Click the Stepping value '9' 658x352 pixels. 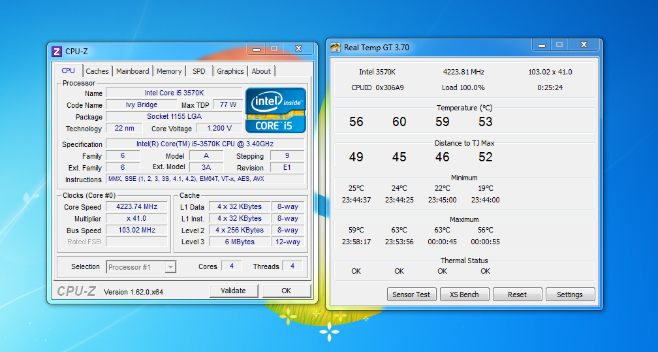(287, 155)
